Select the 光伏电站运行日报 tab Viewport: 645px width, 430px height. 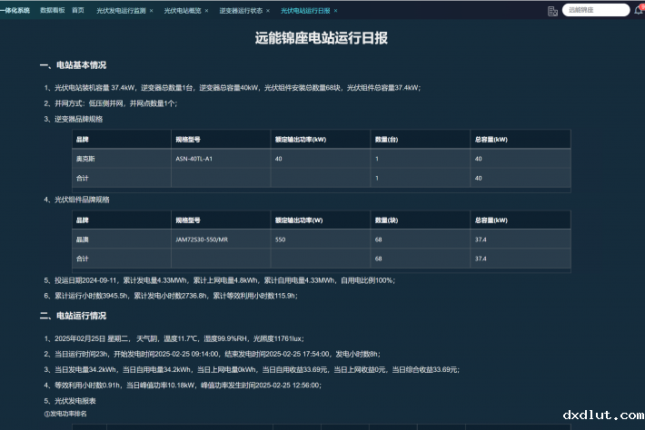pyautogui.click(x=305, y=11)
